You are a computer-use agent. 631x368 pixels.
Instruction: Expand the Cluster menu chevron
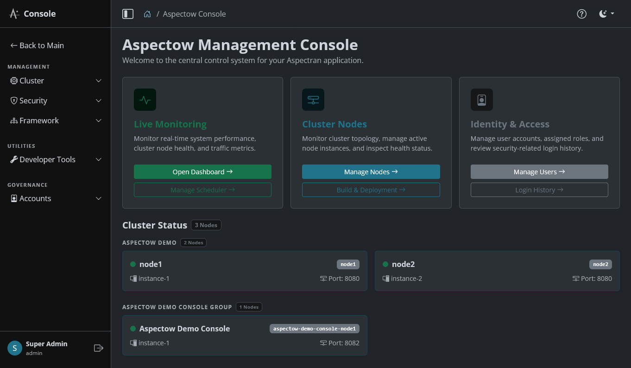[x=98, y=81]
